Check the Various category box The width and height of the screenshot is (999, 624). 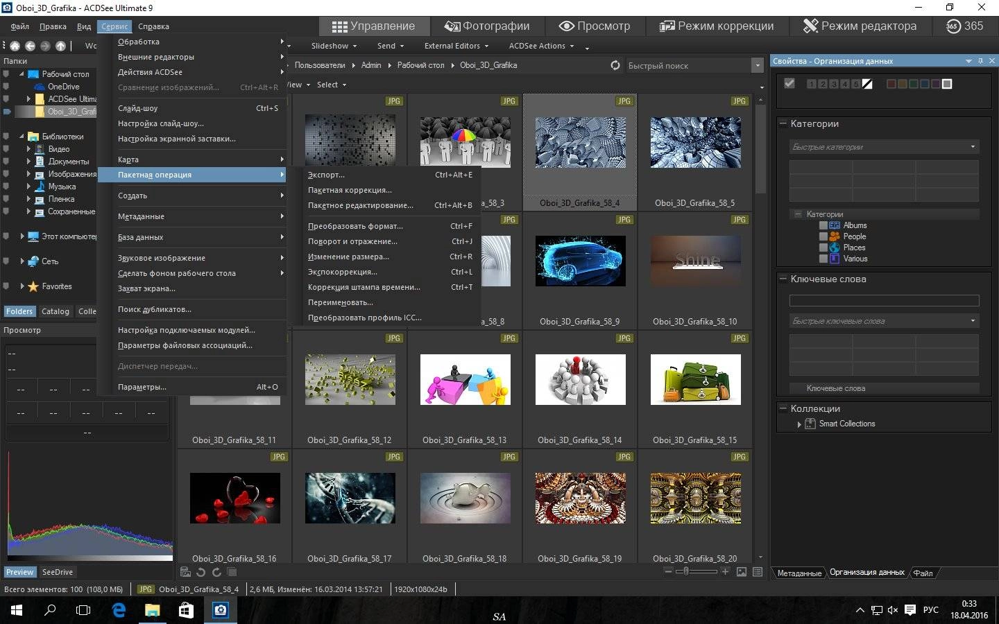point(823,259)
